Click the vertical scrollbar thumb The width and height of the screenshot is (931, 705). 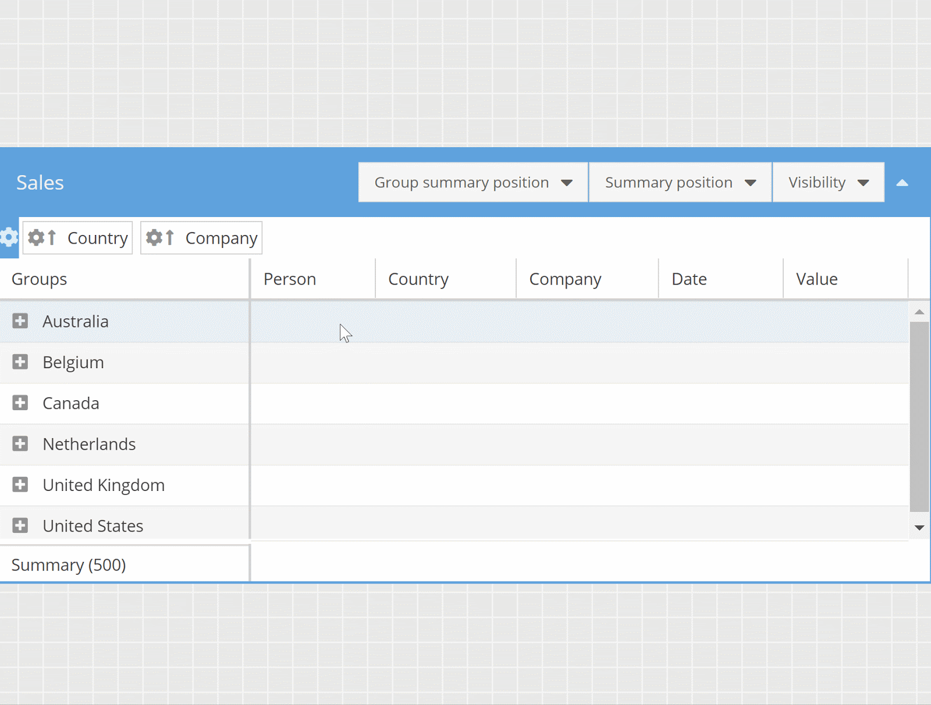pyautogui.click(x=919, y=416)
